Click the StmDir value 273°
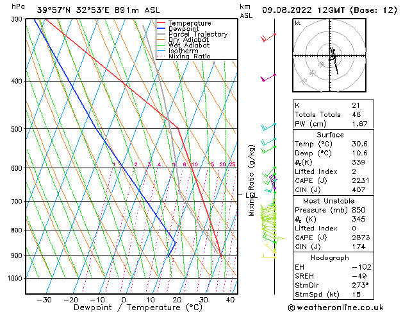Viewport: 403px width, 312px height. click(x=360, y=285)
